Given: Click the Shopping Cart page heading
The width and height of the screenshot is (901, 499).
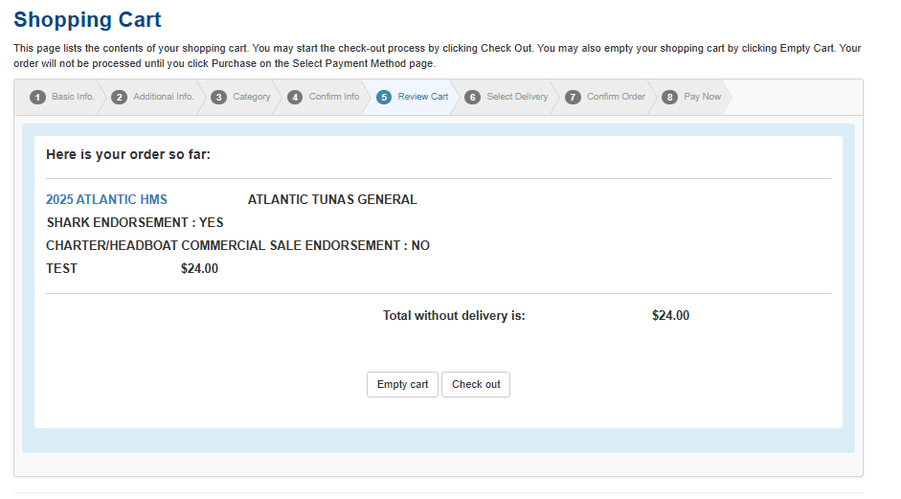Looking at the screenshot, I should pos(87,19).
